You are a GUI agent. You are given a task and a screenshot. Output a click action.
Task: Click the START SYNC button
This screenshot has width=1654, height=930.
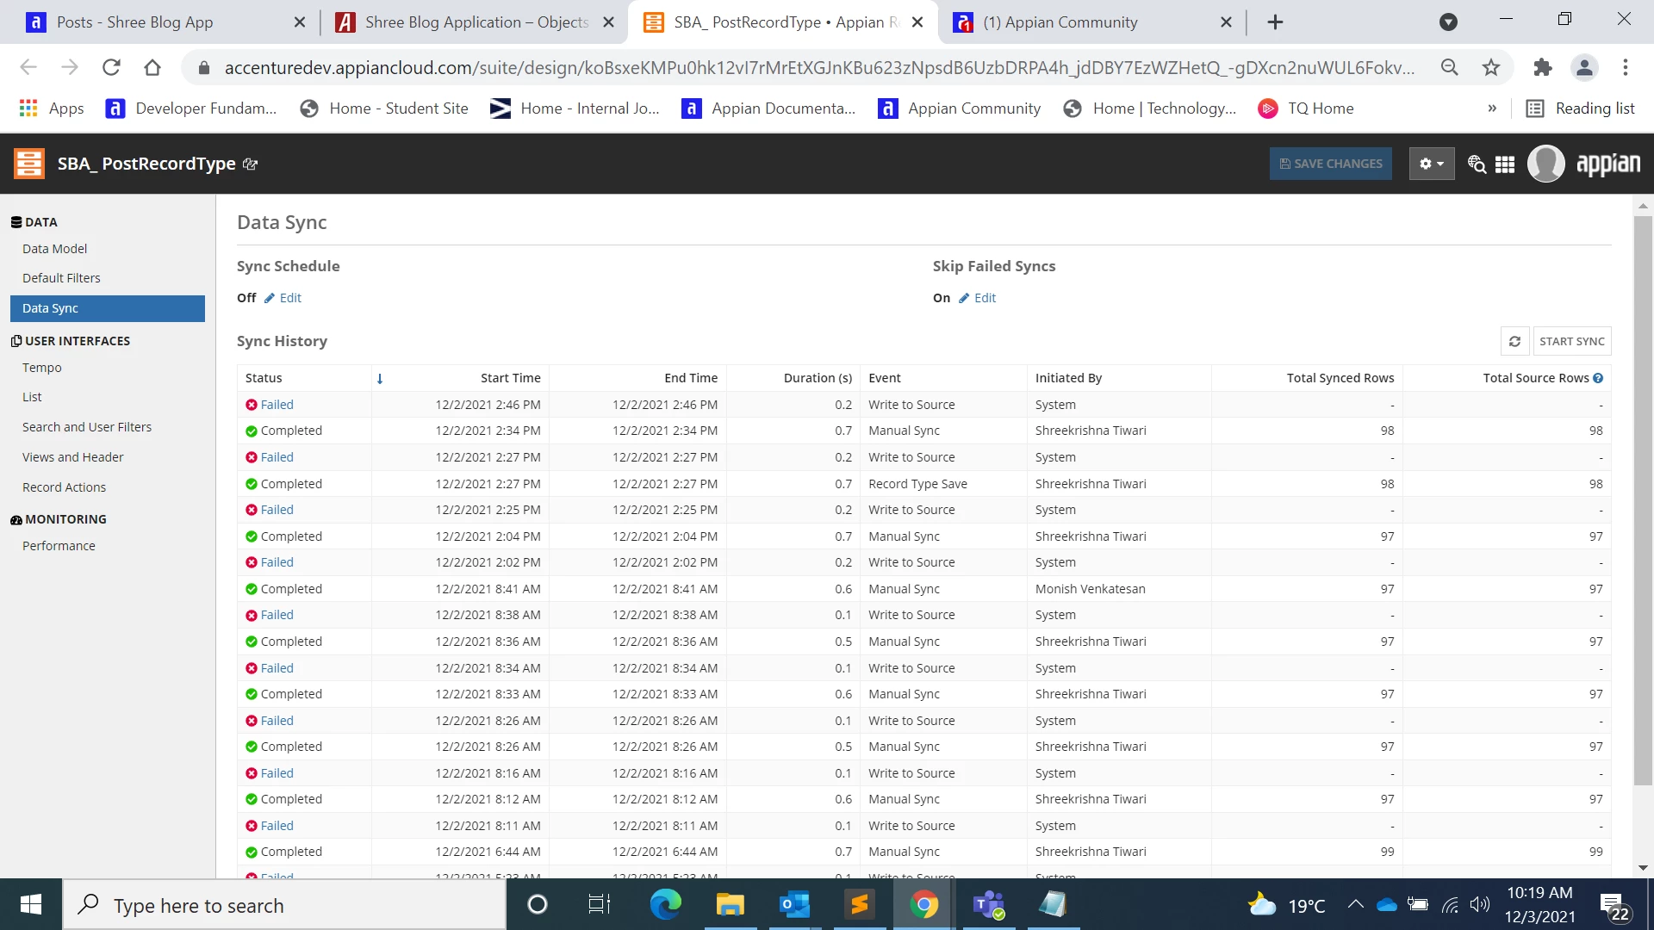pyautogui.click(x=1572, y=342)
